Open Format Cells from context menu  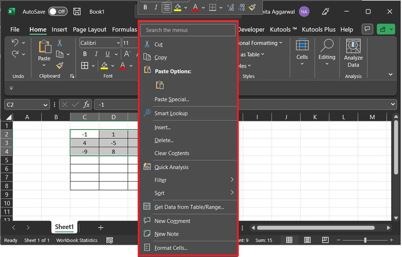[188, 248]
